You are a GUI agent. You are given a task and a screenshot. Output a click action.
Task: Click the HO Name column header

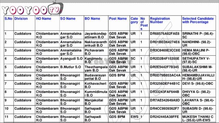(43, 18)
